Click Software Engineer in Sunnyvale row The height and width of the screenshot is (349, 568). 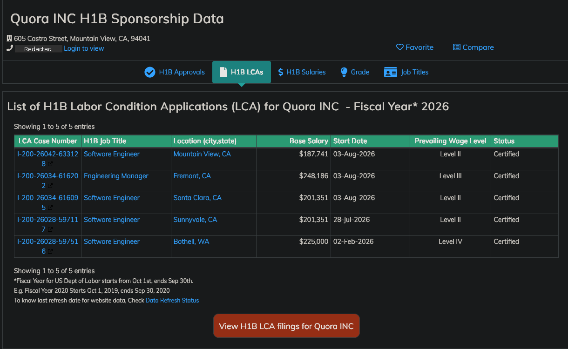click(x=112, y=220)
